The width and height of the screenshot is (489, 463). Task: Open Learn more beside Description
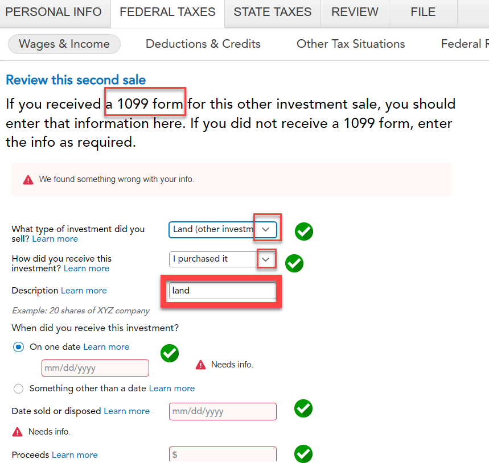[x=84, y=291]
